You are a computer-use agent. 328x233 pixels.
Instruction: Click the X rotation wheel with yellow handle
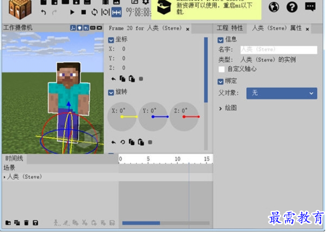pos(122,117)
